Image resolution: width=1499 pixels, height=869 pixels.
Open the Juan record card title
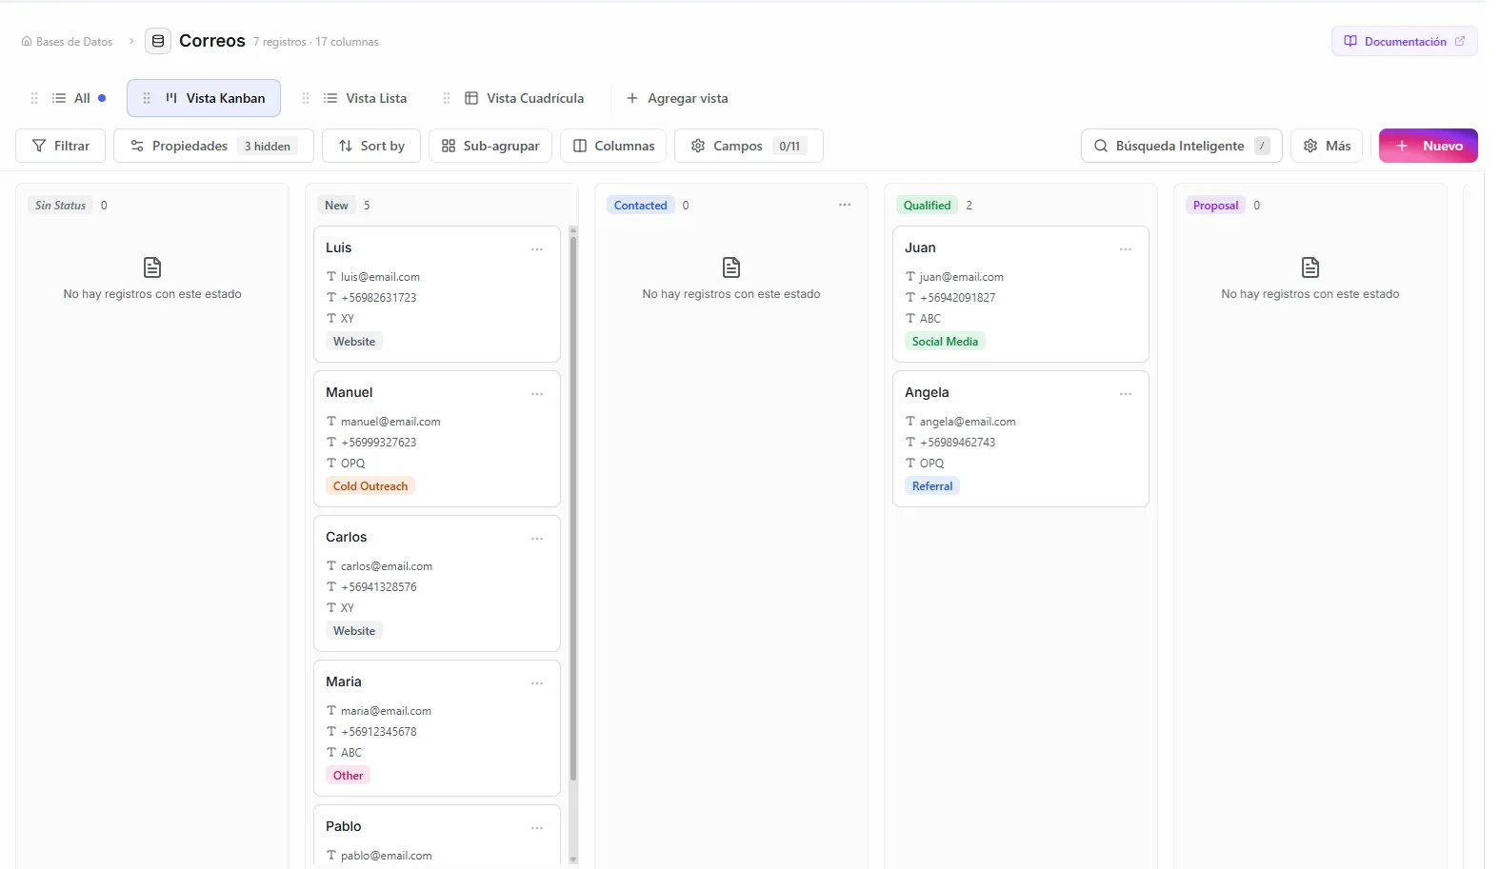pos(920,247)
